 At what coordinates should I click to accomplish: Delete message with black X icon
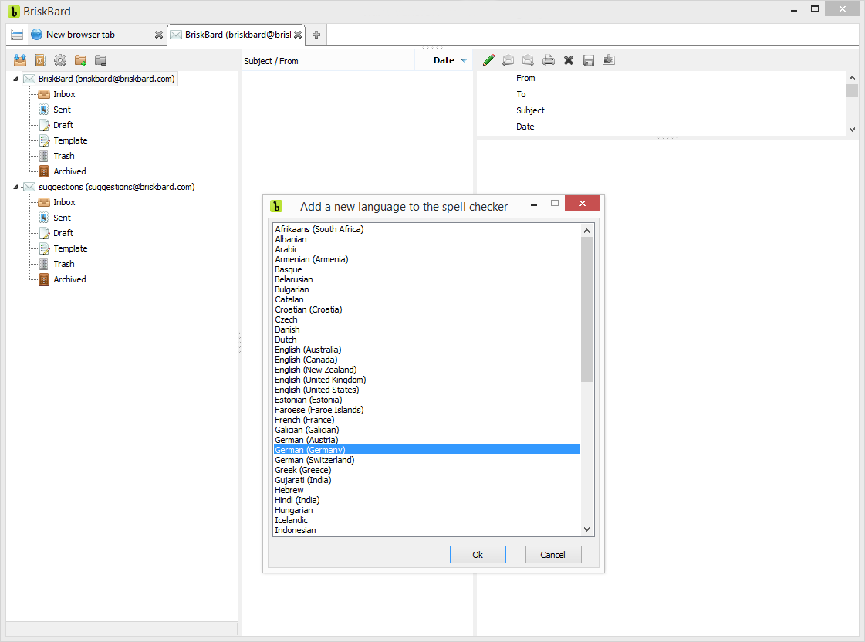568,60
